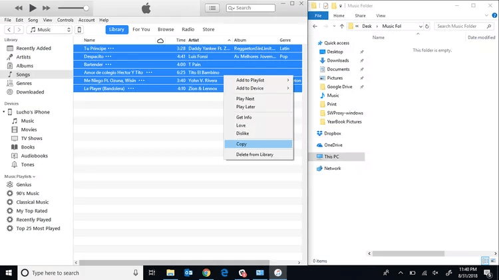Switch to the For You tab

click(141, 30)
